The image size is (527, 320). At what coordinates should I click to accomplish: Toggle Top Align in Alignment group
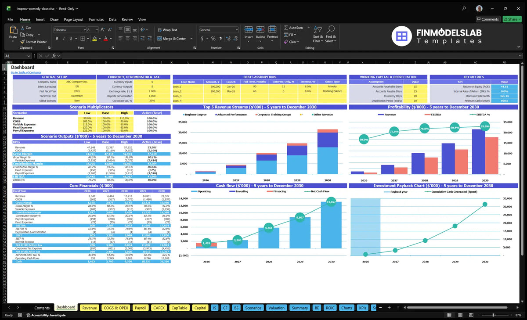tap(120, 30)
